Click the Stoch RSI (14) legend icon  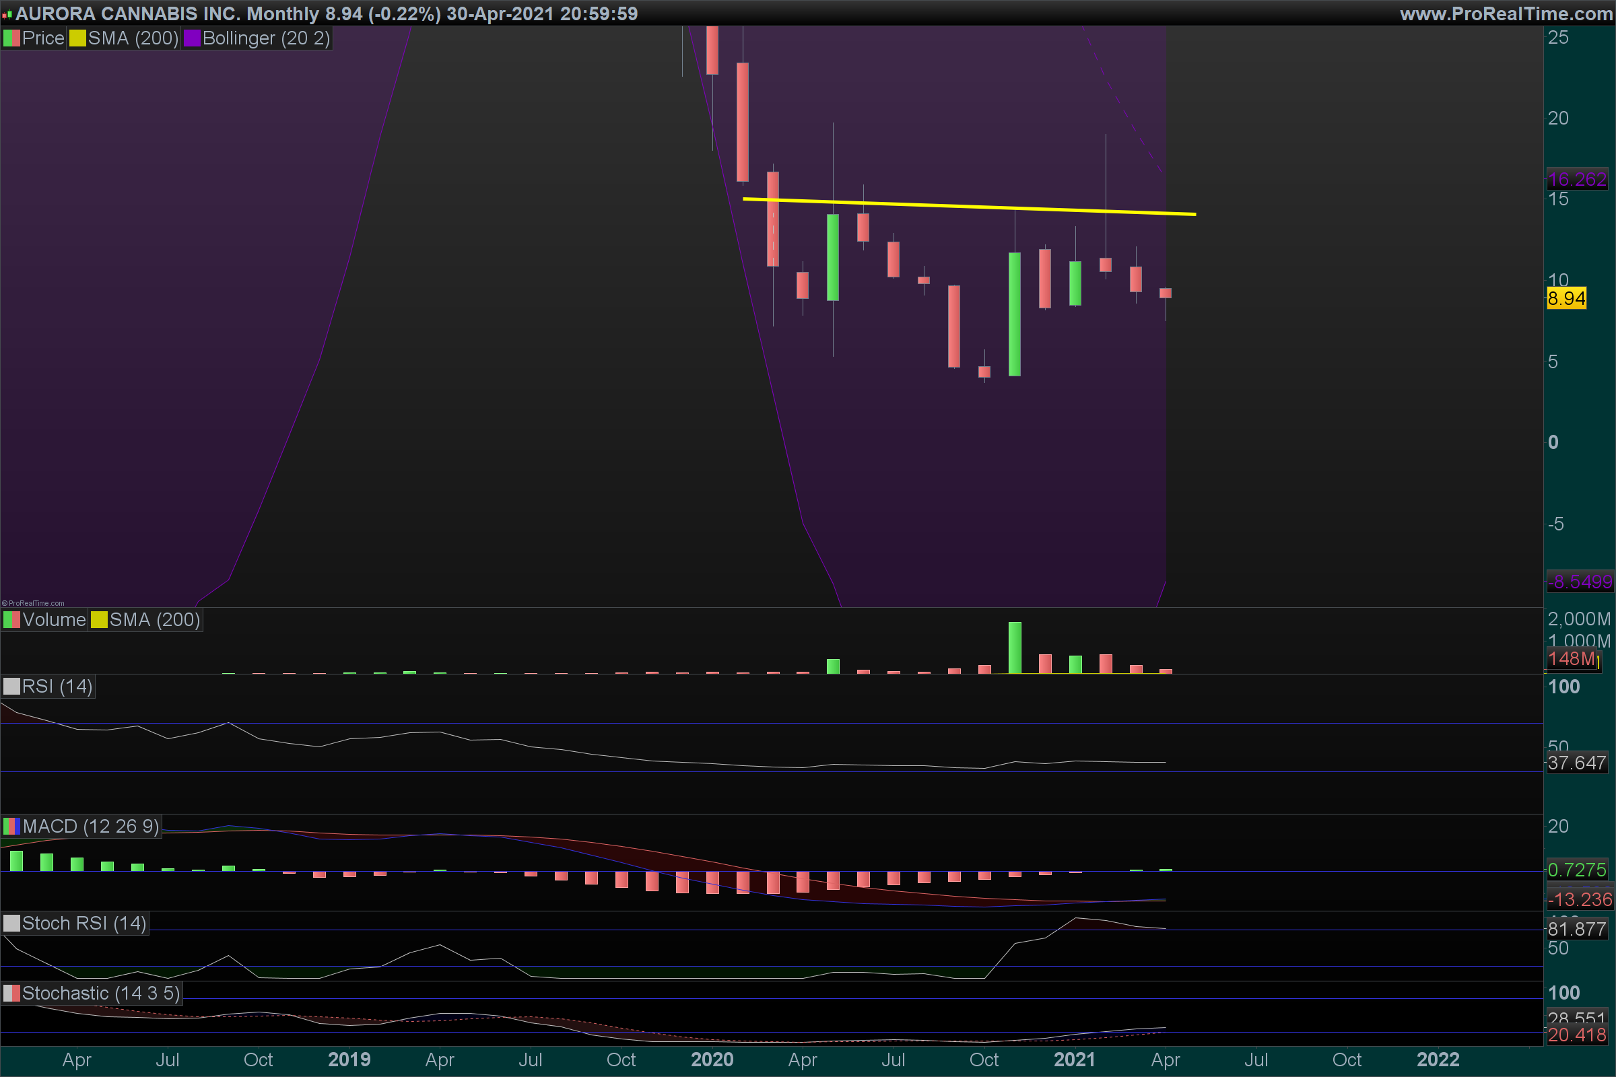11,923
